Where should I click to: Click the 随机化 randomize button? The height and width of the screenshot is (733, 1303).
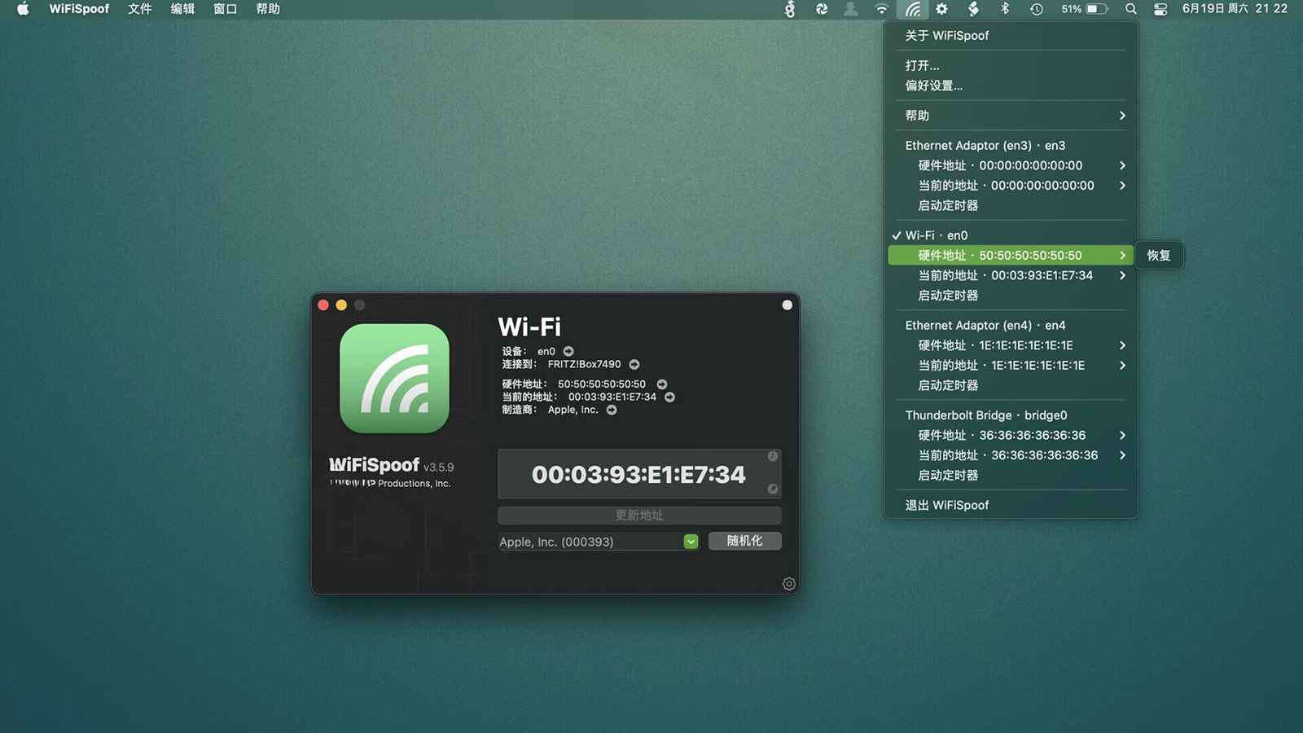point(745,541)
